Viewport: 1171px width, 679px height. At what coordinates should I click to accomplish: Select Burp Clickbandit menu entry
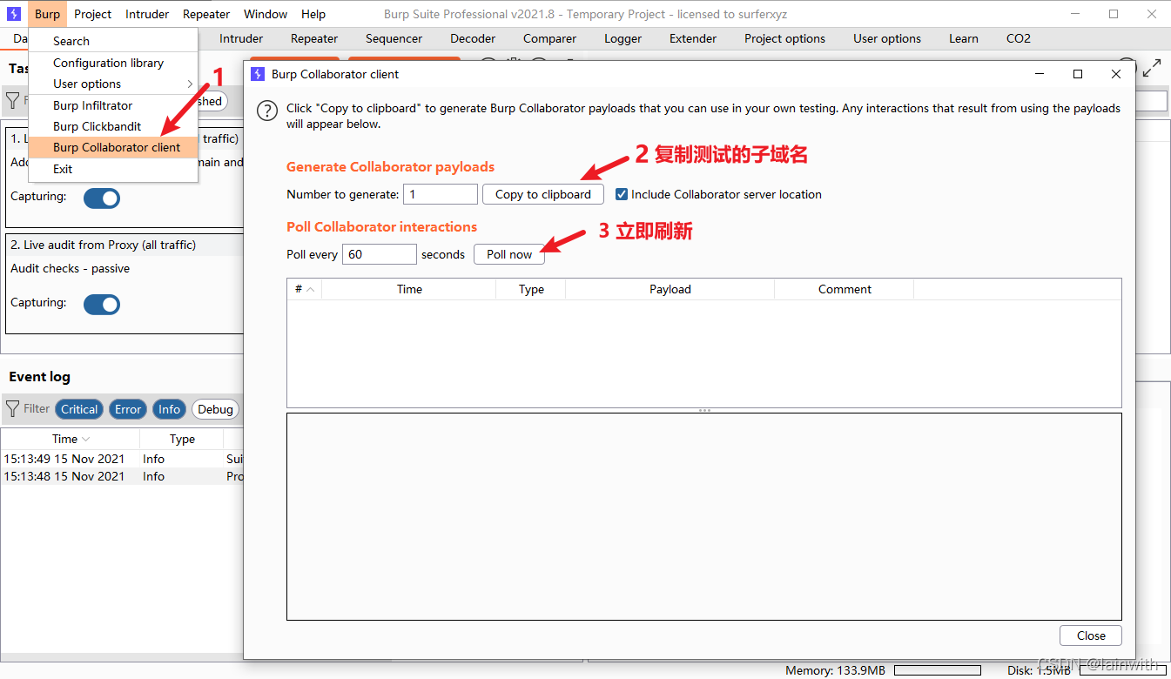coord(113,126)
